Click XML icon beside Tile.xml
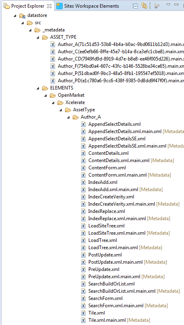The height and width of the screenshot is (325, 184). pos(84,313)
